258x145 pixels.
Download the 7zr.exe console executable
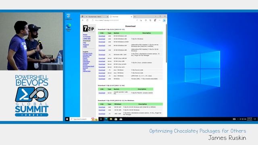[x=102, y=79]
